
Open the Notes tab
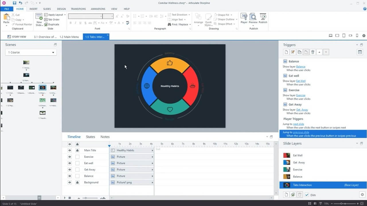click(x=105, y=137)
